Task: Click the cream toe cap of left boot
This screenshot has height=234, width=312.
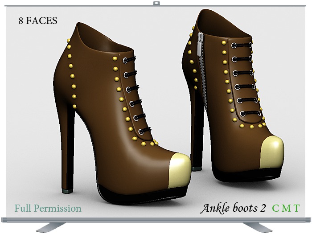Action: click(x=180, y=171)
